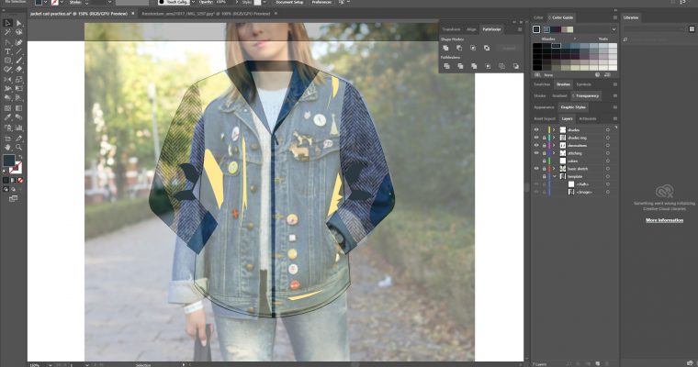This screenshot has height=367, width=698.
Task: Click the Minus Back pathfinder icon
Action: [515, 66]
